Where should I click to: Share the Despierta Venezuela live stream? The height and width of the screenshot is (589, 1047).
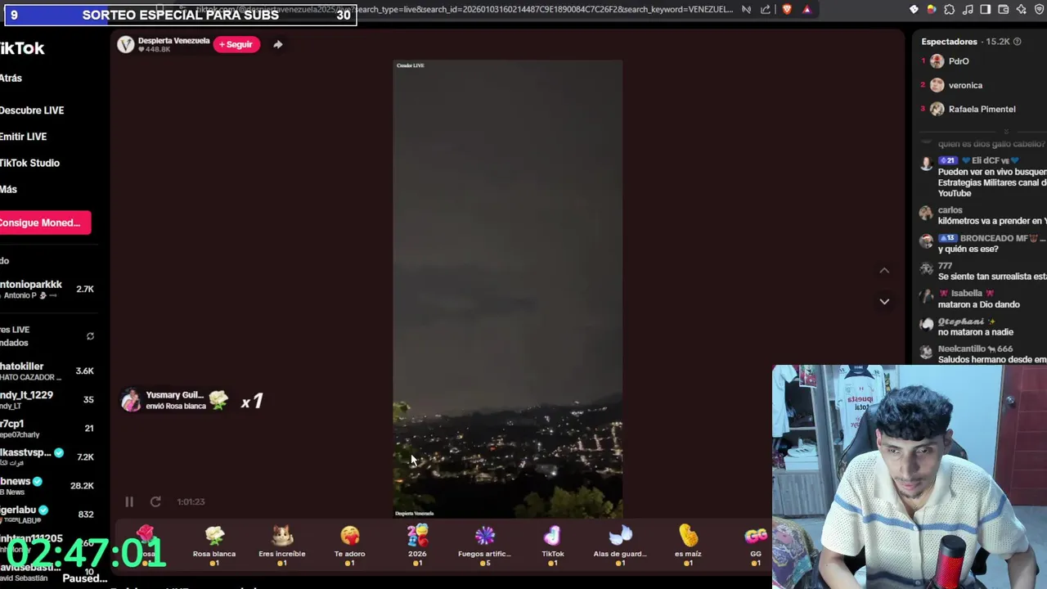(x=278, y=44)
